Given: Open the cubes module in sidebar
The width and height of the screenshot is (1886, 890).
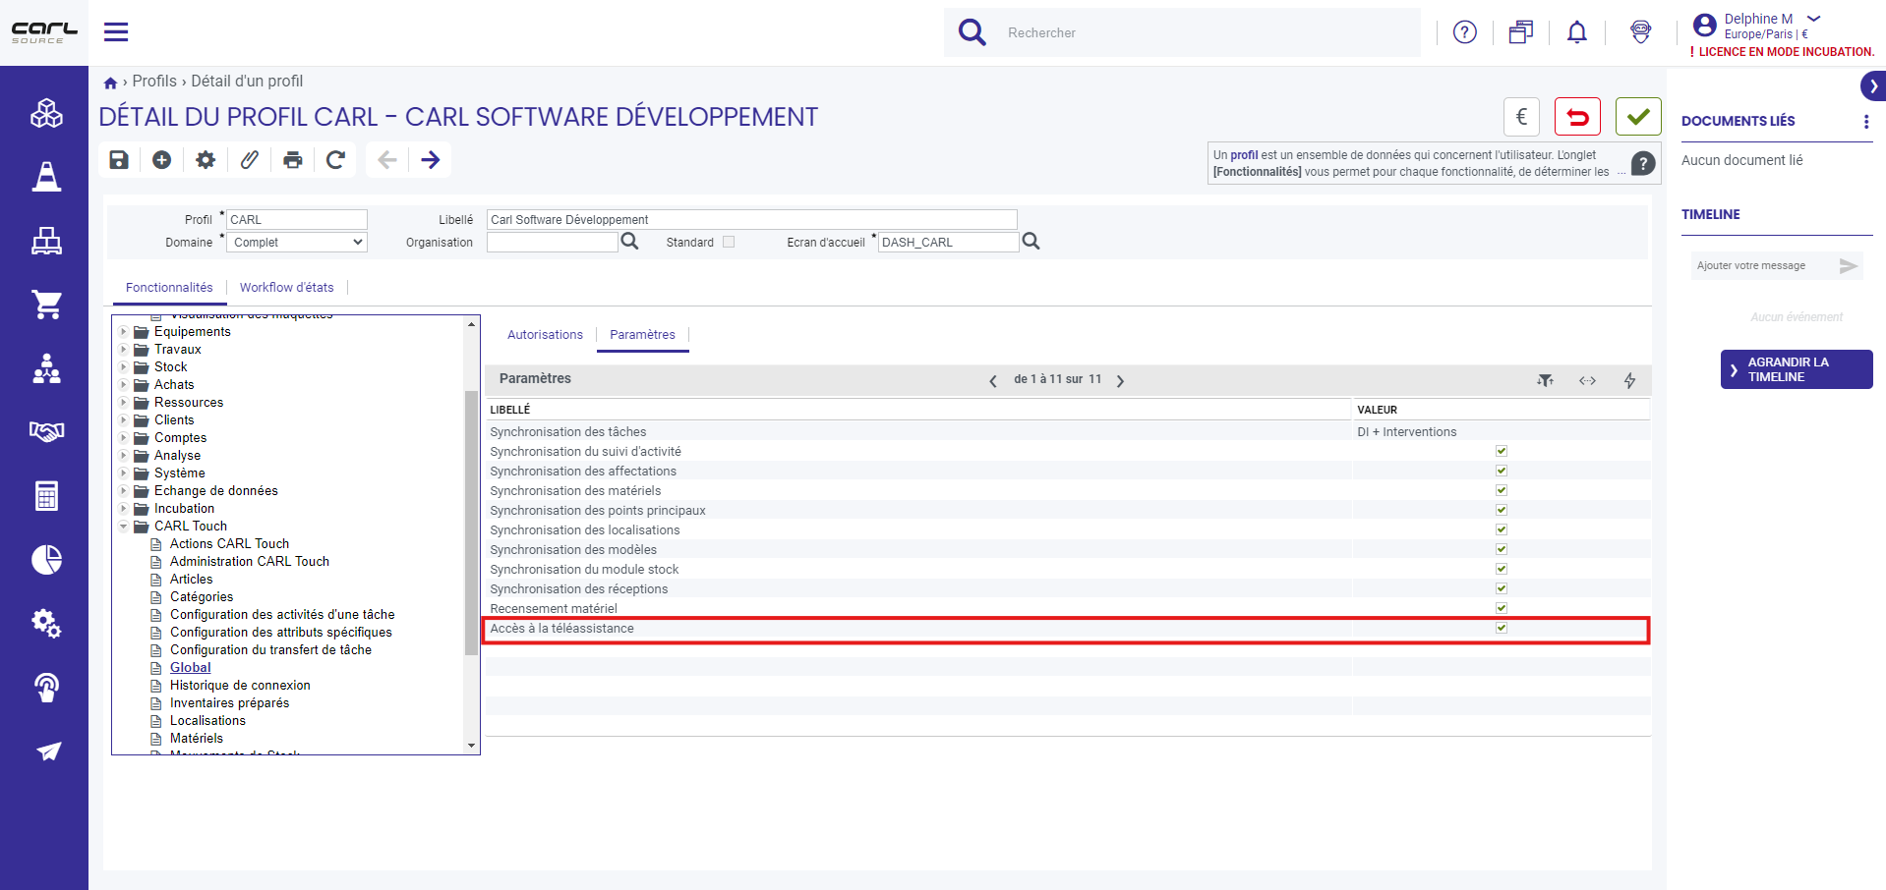Looking at the screenshot, I should pos(46,114).
